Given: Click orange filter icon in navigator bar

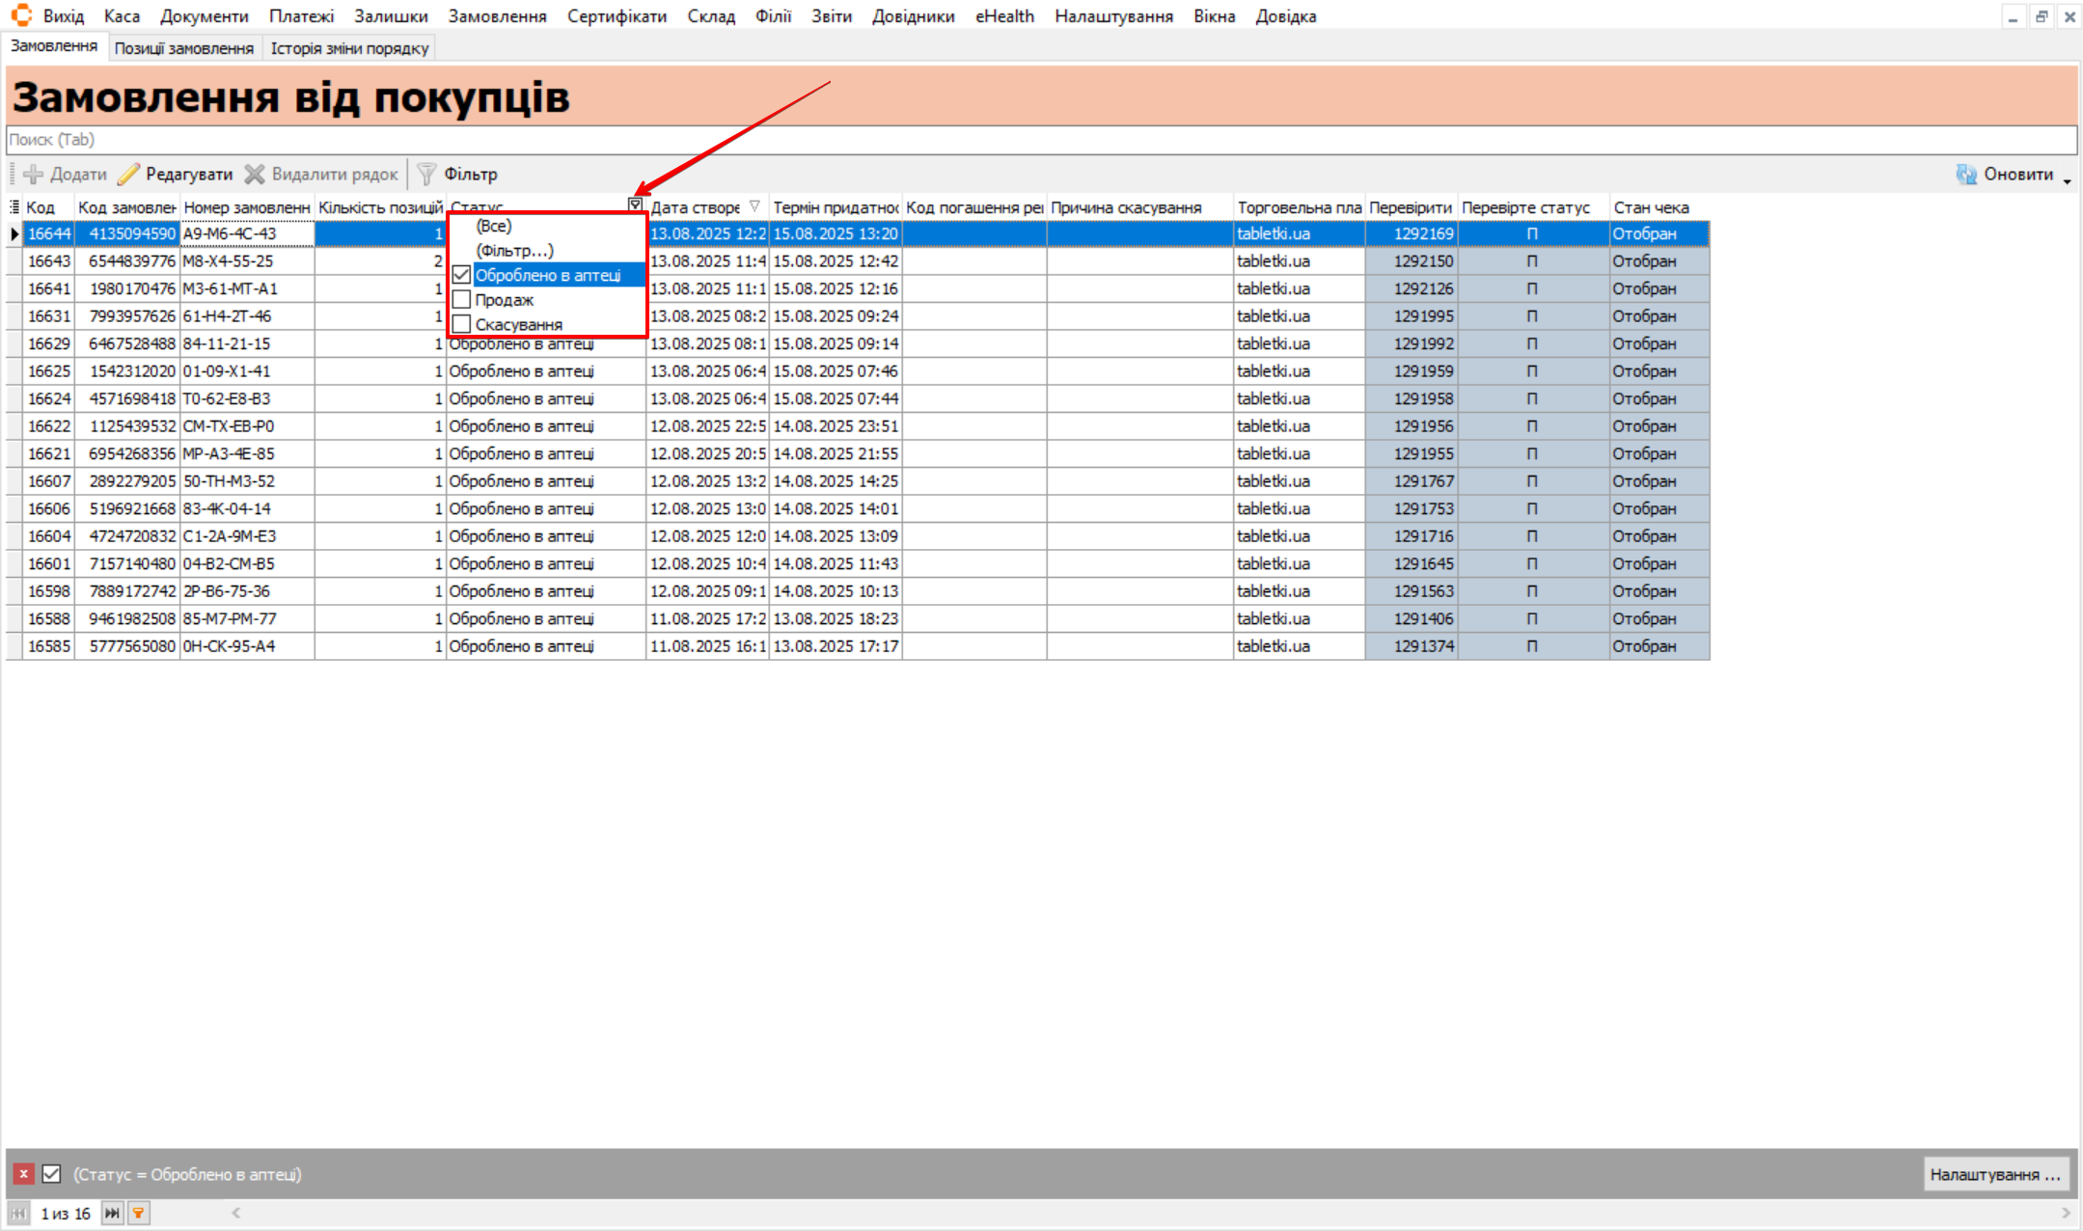Looking at the screenshot, I should click(x=139, y=1214).
